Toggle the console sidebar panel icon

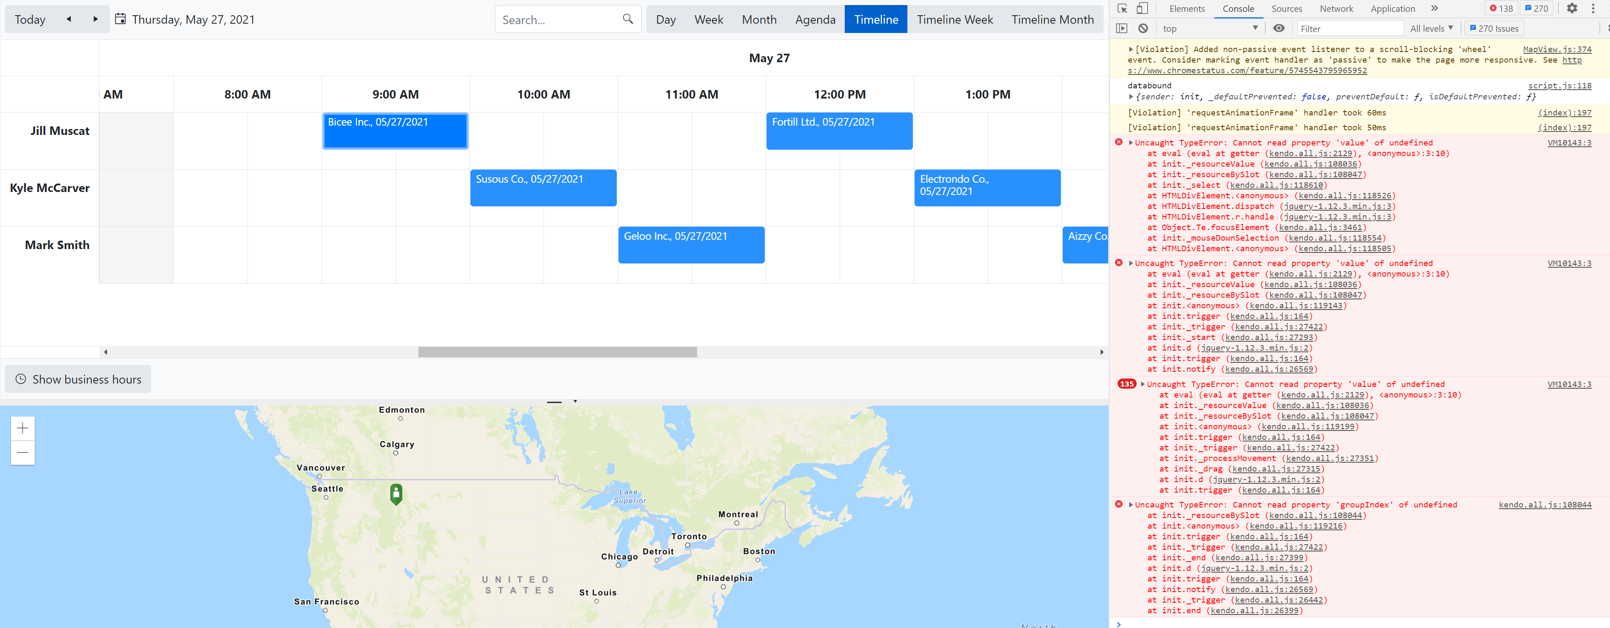point(1122,29)
